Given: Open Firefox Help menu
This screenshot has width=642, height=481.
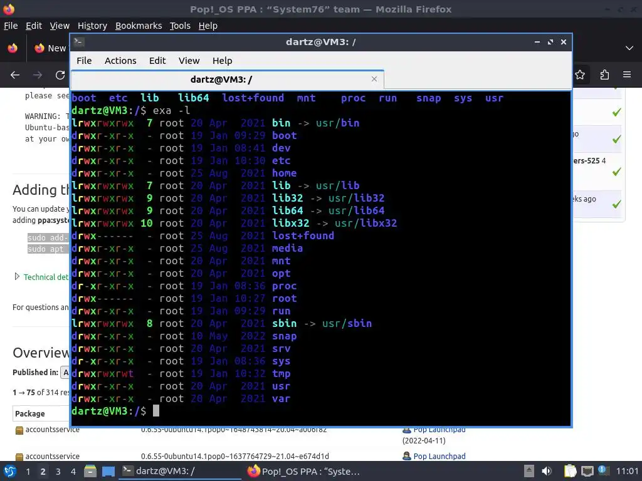Looking at the screenshot, I should tap(208, 26).
